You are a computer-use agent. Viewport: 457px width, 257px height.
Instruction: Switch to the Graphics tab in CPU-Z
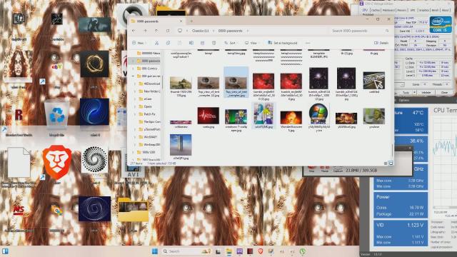tap(423, 10)
